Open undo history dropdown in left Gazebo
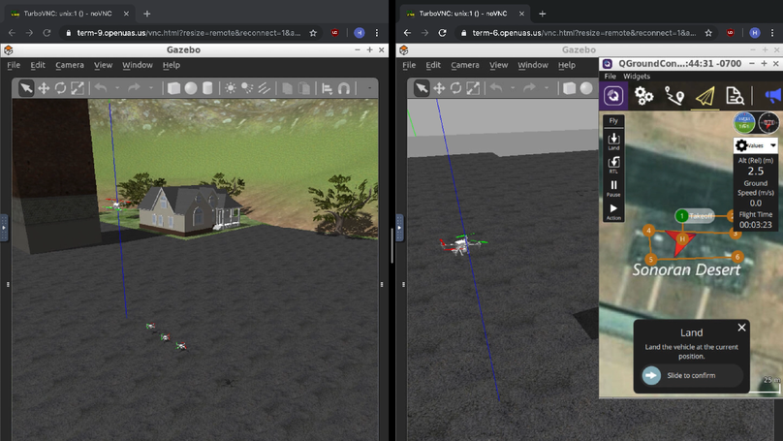 117,88
